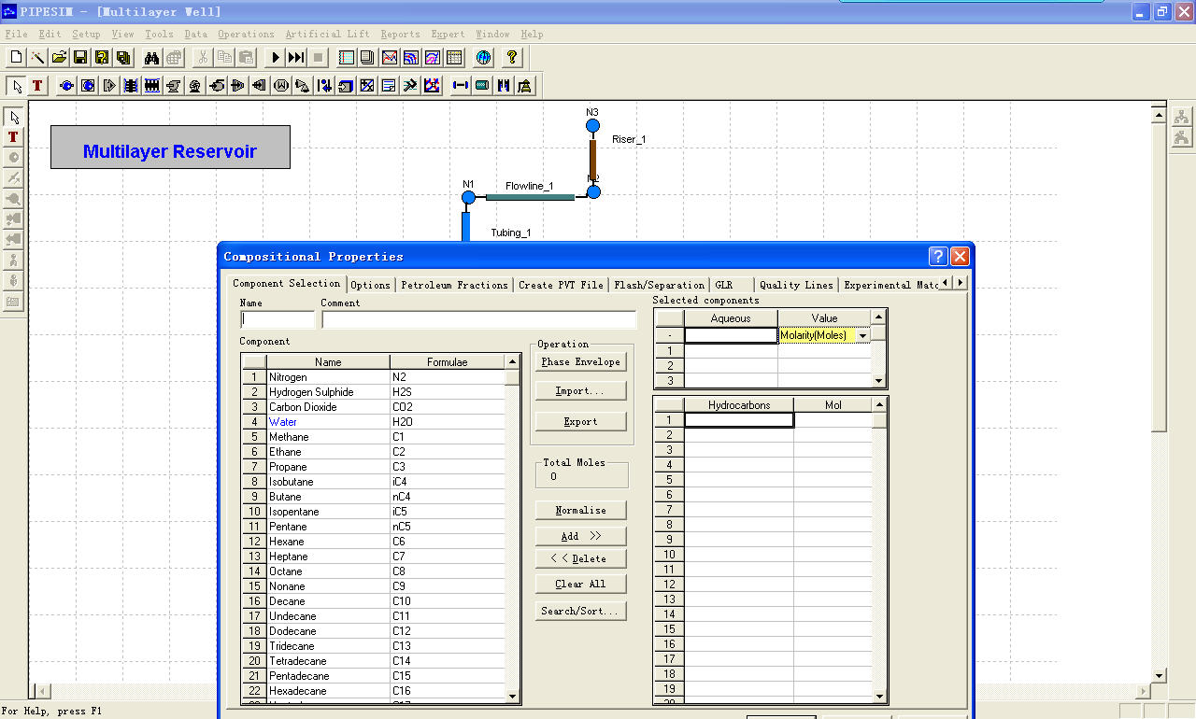Show the profile plot icon

pos(390,58)
